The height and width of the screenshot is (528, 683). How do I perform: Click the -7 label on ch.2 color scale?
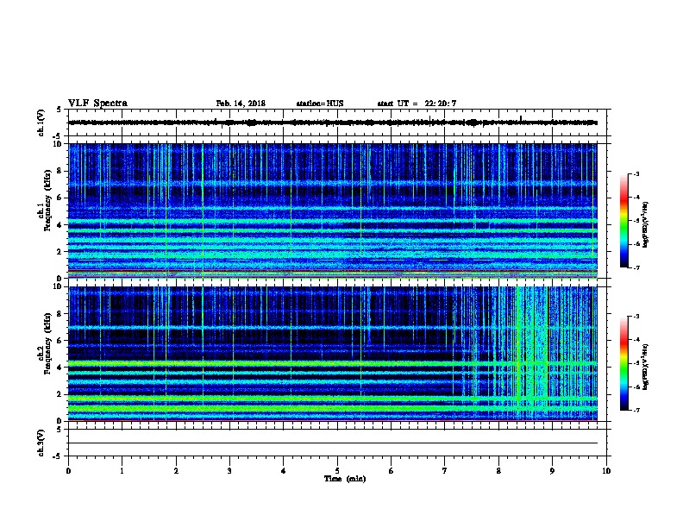click(x=636, y=411)
